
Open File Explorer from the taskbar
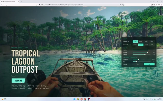pos(78,99)
